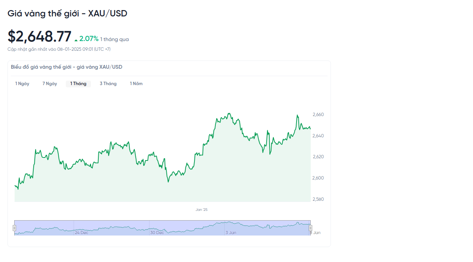
Task: Click the 2,660 y-axis label
Action: [318, 115]
